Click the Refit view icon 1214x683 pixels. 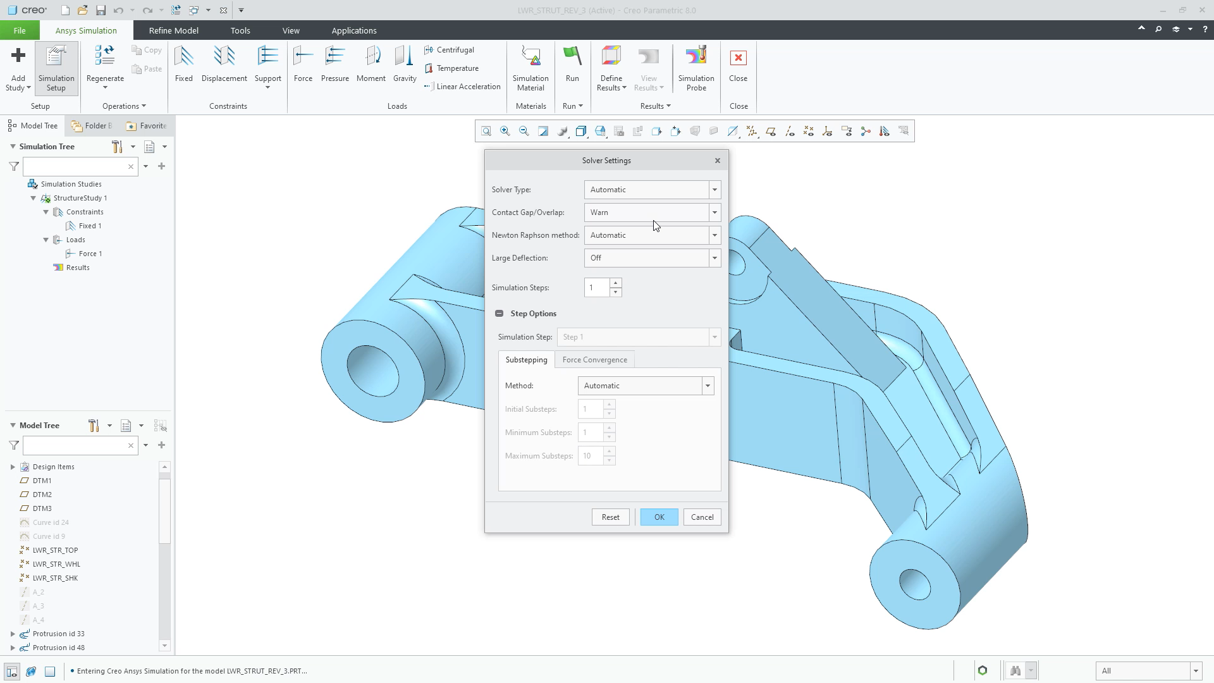pyautogui.click(x=486, y=132)
